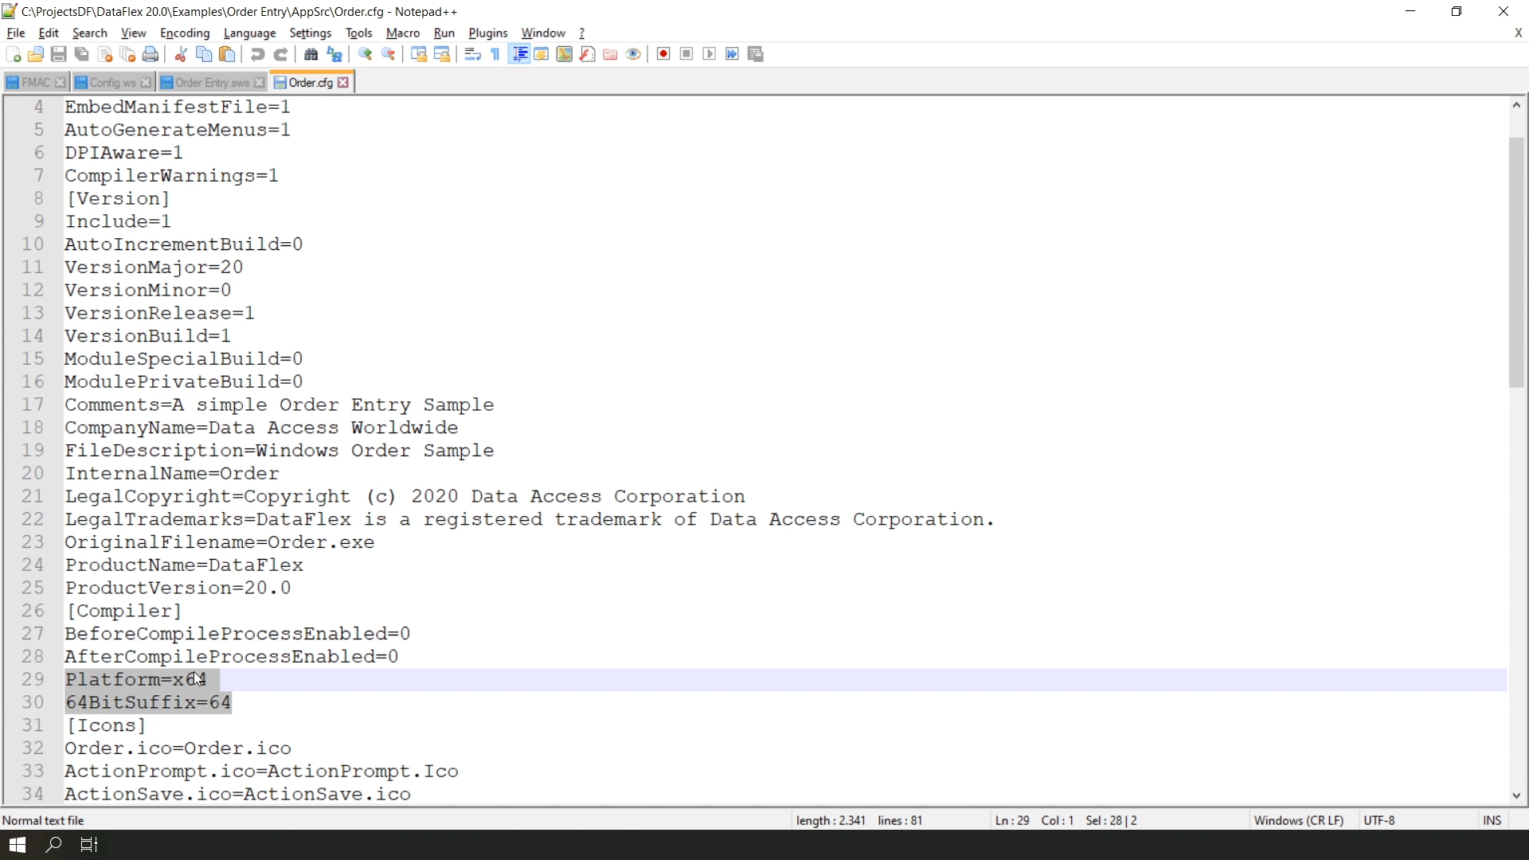Open Find with the binoculars icon

coord(311,54)
